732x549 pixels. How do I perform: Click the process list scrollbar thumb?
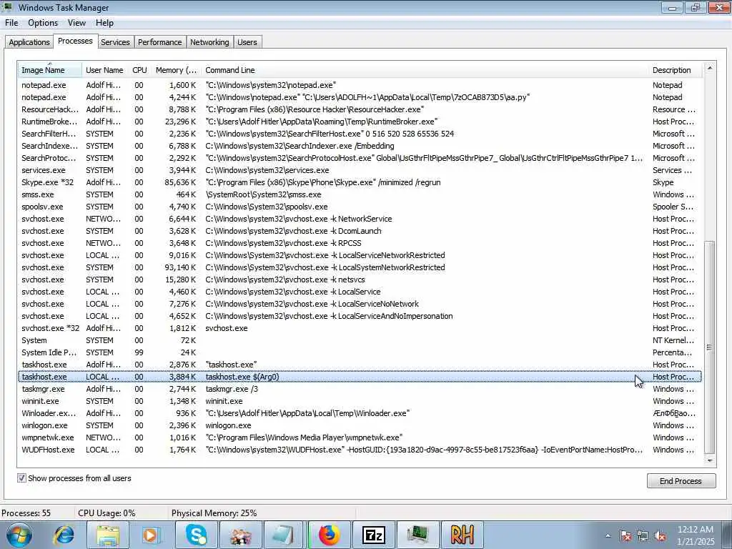710,347
